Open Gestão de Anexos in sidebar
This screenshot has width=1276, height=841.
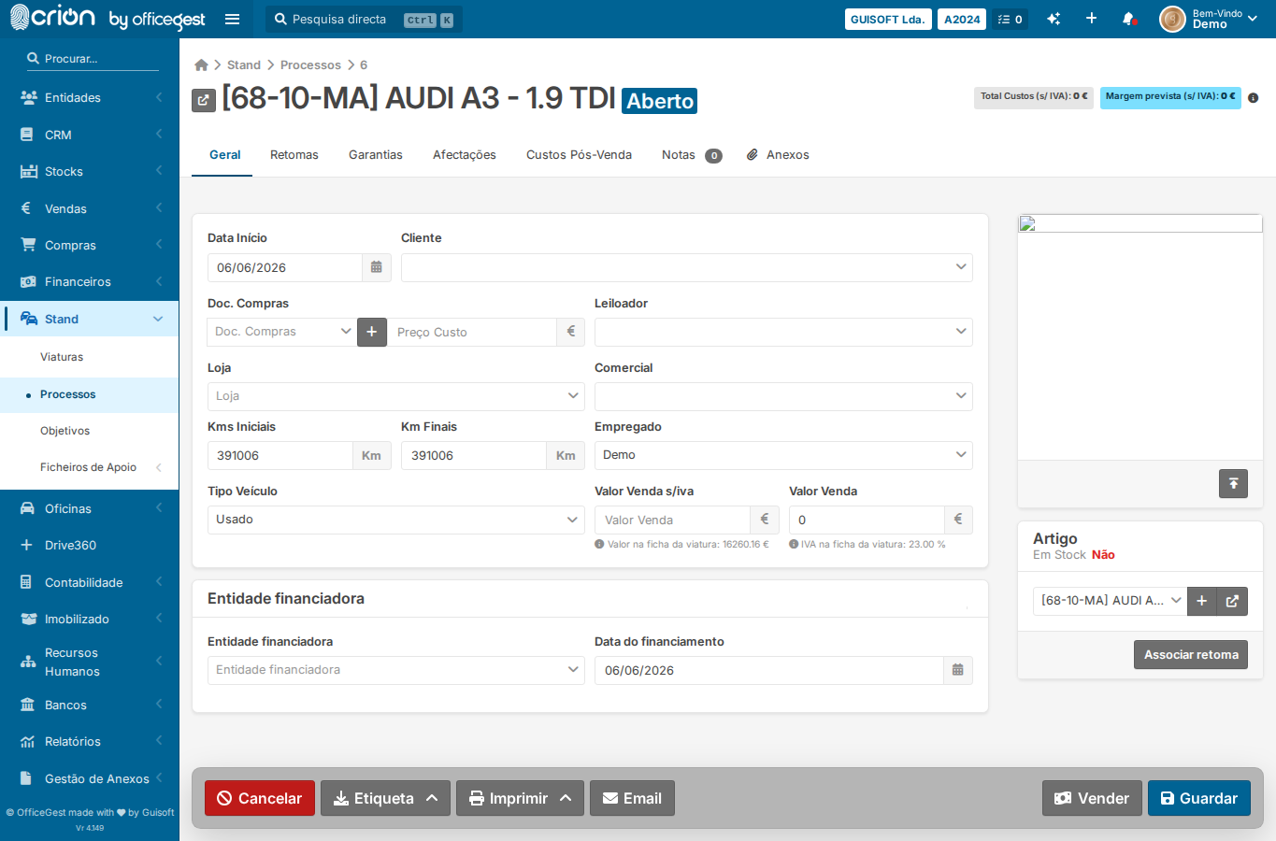point(90,778)
